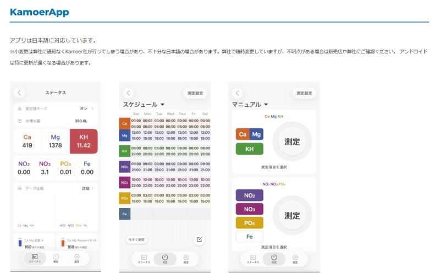Image resolution: width=440 pixels, height=278 pixels.
Task: Tap the orange Ca Mg Reagent B bottle icon
Action: click(63, 243)
